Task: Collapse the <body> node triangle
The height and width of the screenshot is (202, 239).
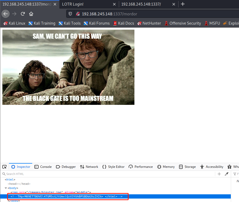Action: pos(6,188)
